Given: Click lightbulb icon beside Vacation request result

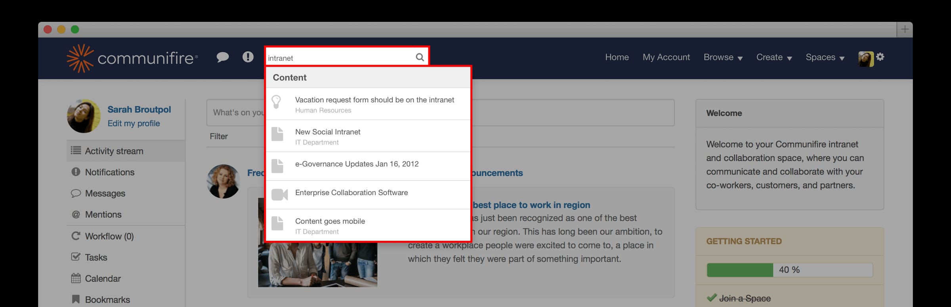Looking at the screenshot, I should pos(277,102).
